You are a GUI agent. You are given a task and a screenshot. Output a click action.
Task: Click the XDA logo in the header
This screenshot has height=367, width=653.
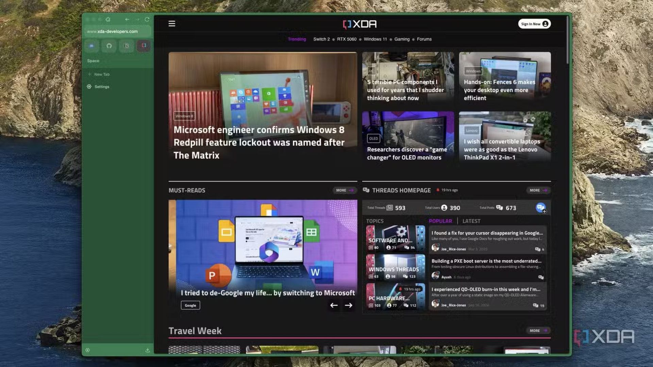pos(359,24)
